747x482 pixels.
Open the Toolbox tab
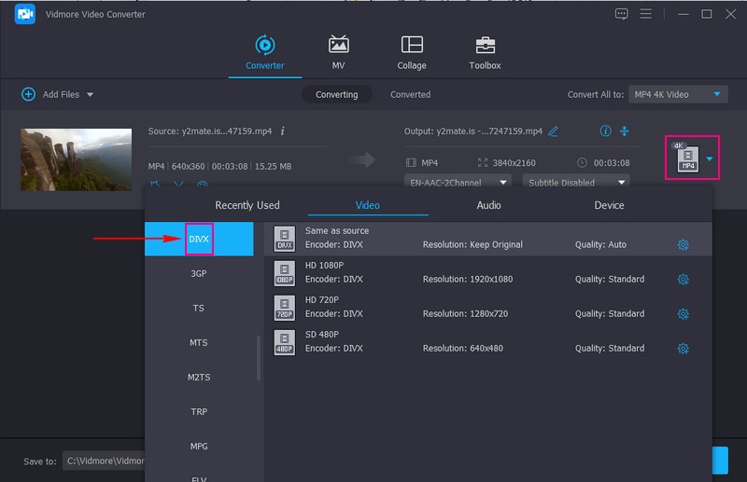pyautogui.click(x=485, y=53)
